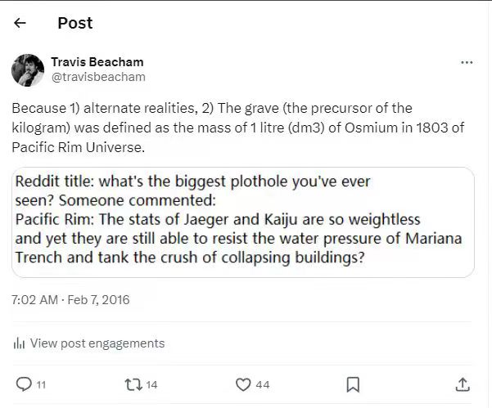492x408 pixels.
Task: Click the repost count 14
Action: (x=151, y=384)
